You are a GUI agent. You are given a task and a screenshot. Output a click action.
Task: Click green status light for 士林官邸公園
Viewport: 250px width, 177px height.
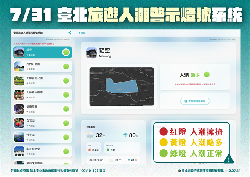[x=66, y=80]
